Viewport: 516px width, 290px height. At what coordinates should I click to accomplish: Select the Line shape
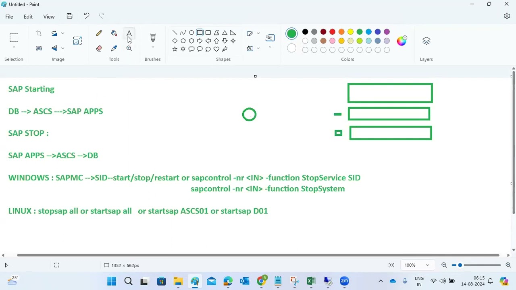[x=175, y=33]
